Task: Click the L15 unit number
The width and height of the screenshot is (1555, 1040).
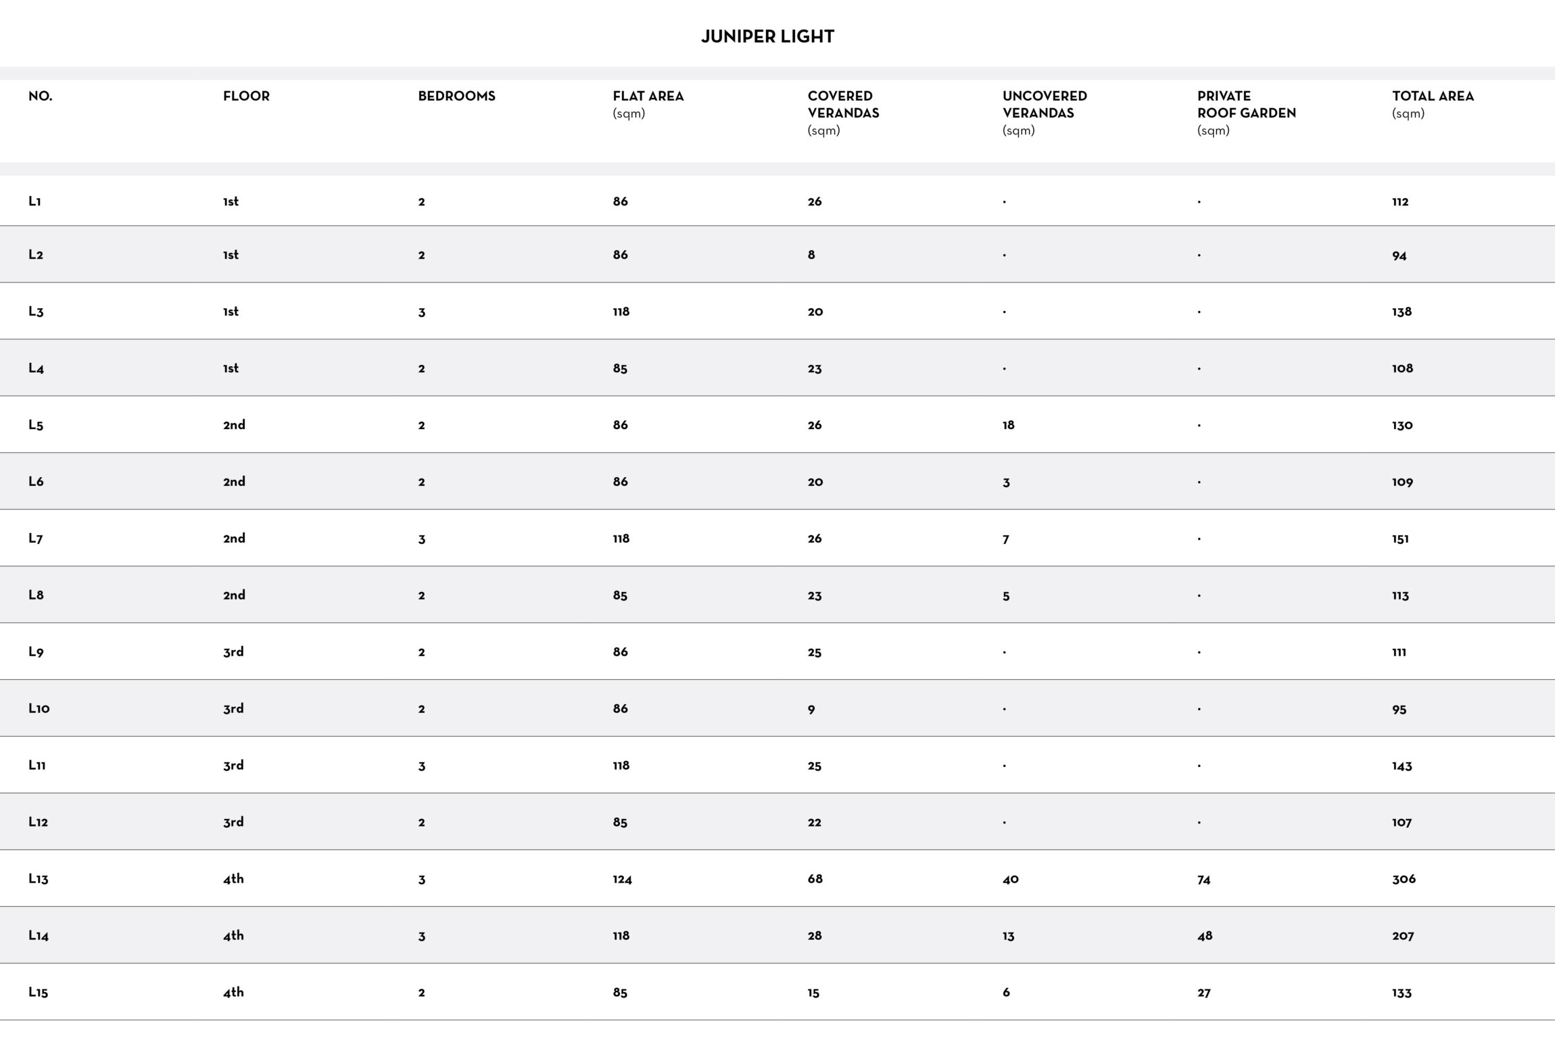Action: point(39,992)
